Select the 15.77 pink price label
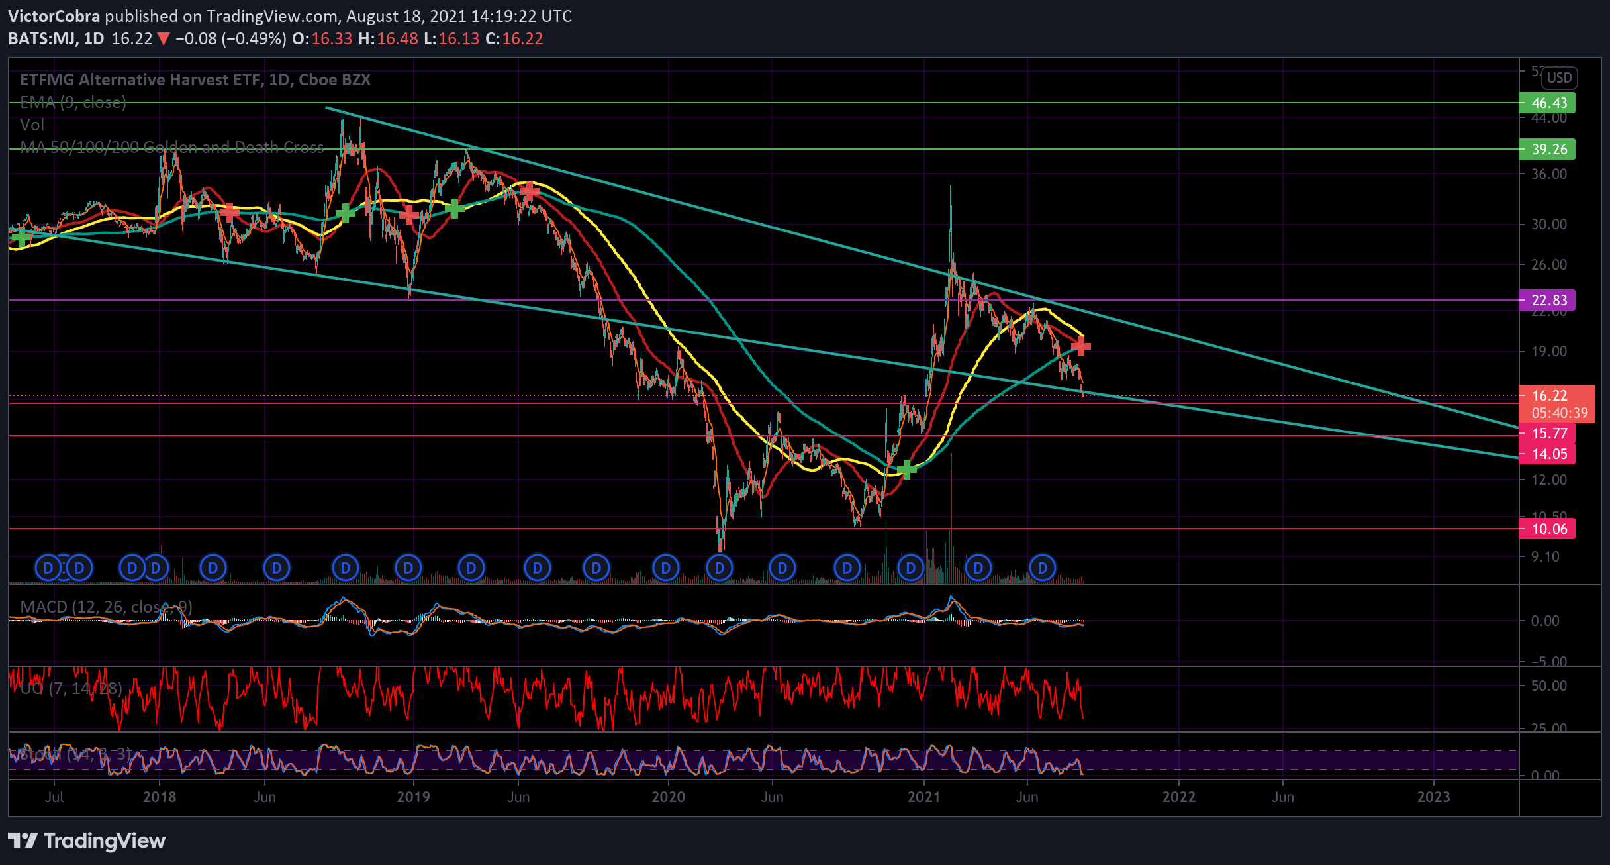Screen dimensions: 1610x865 coord(1547,433)
